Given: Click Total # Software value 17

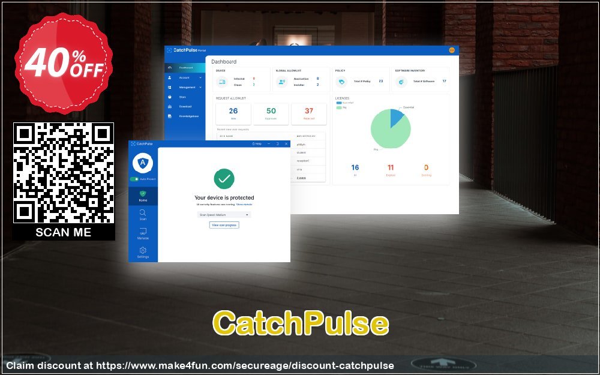Looking at the screenshot, I should [x=444, y=81].
